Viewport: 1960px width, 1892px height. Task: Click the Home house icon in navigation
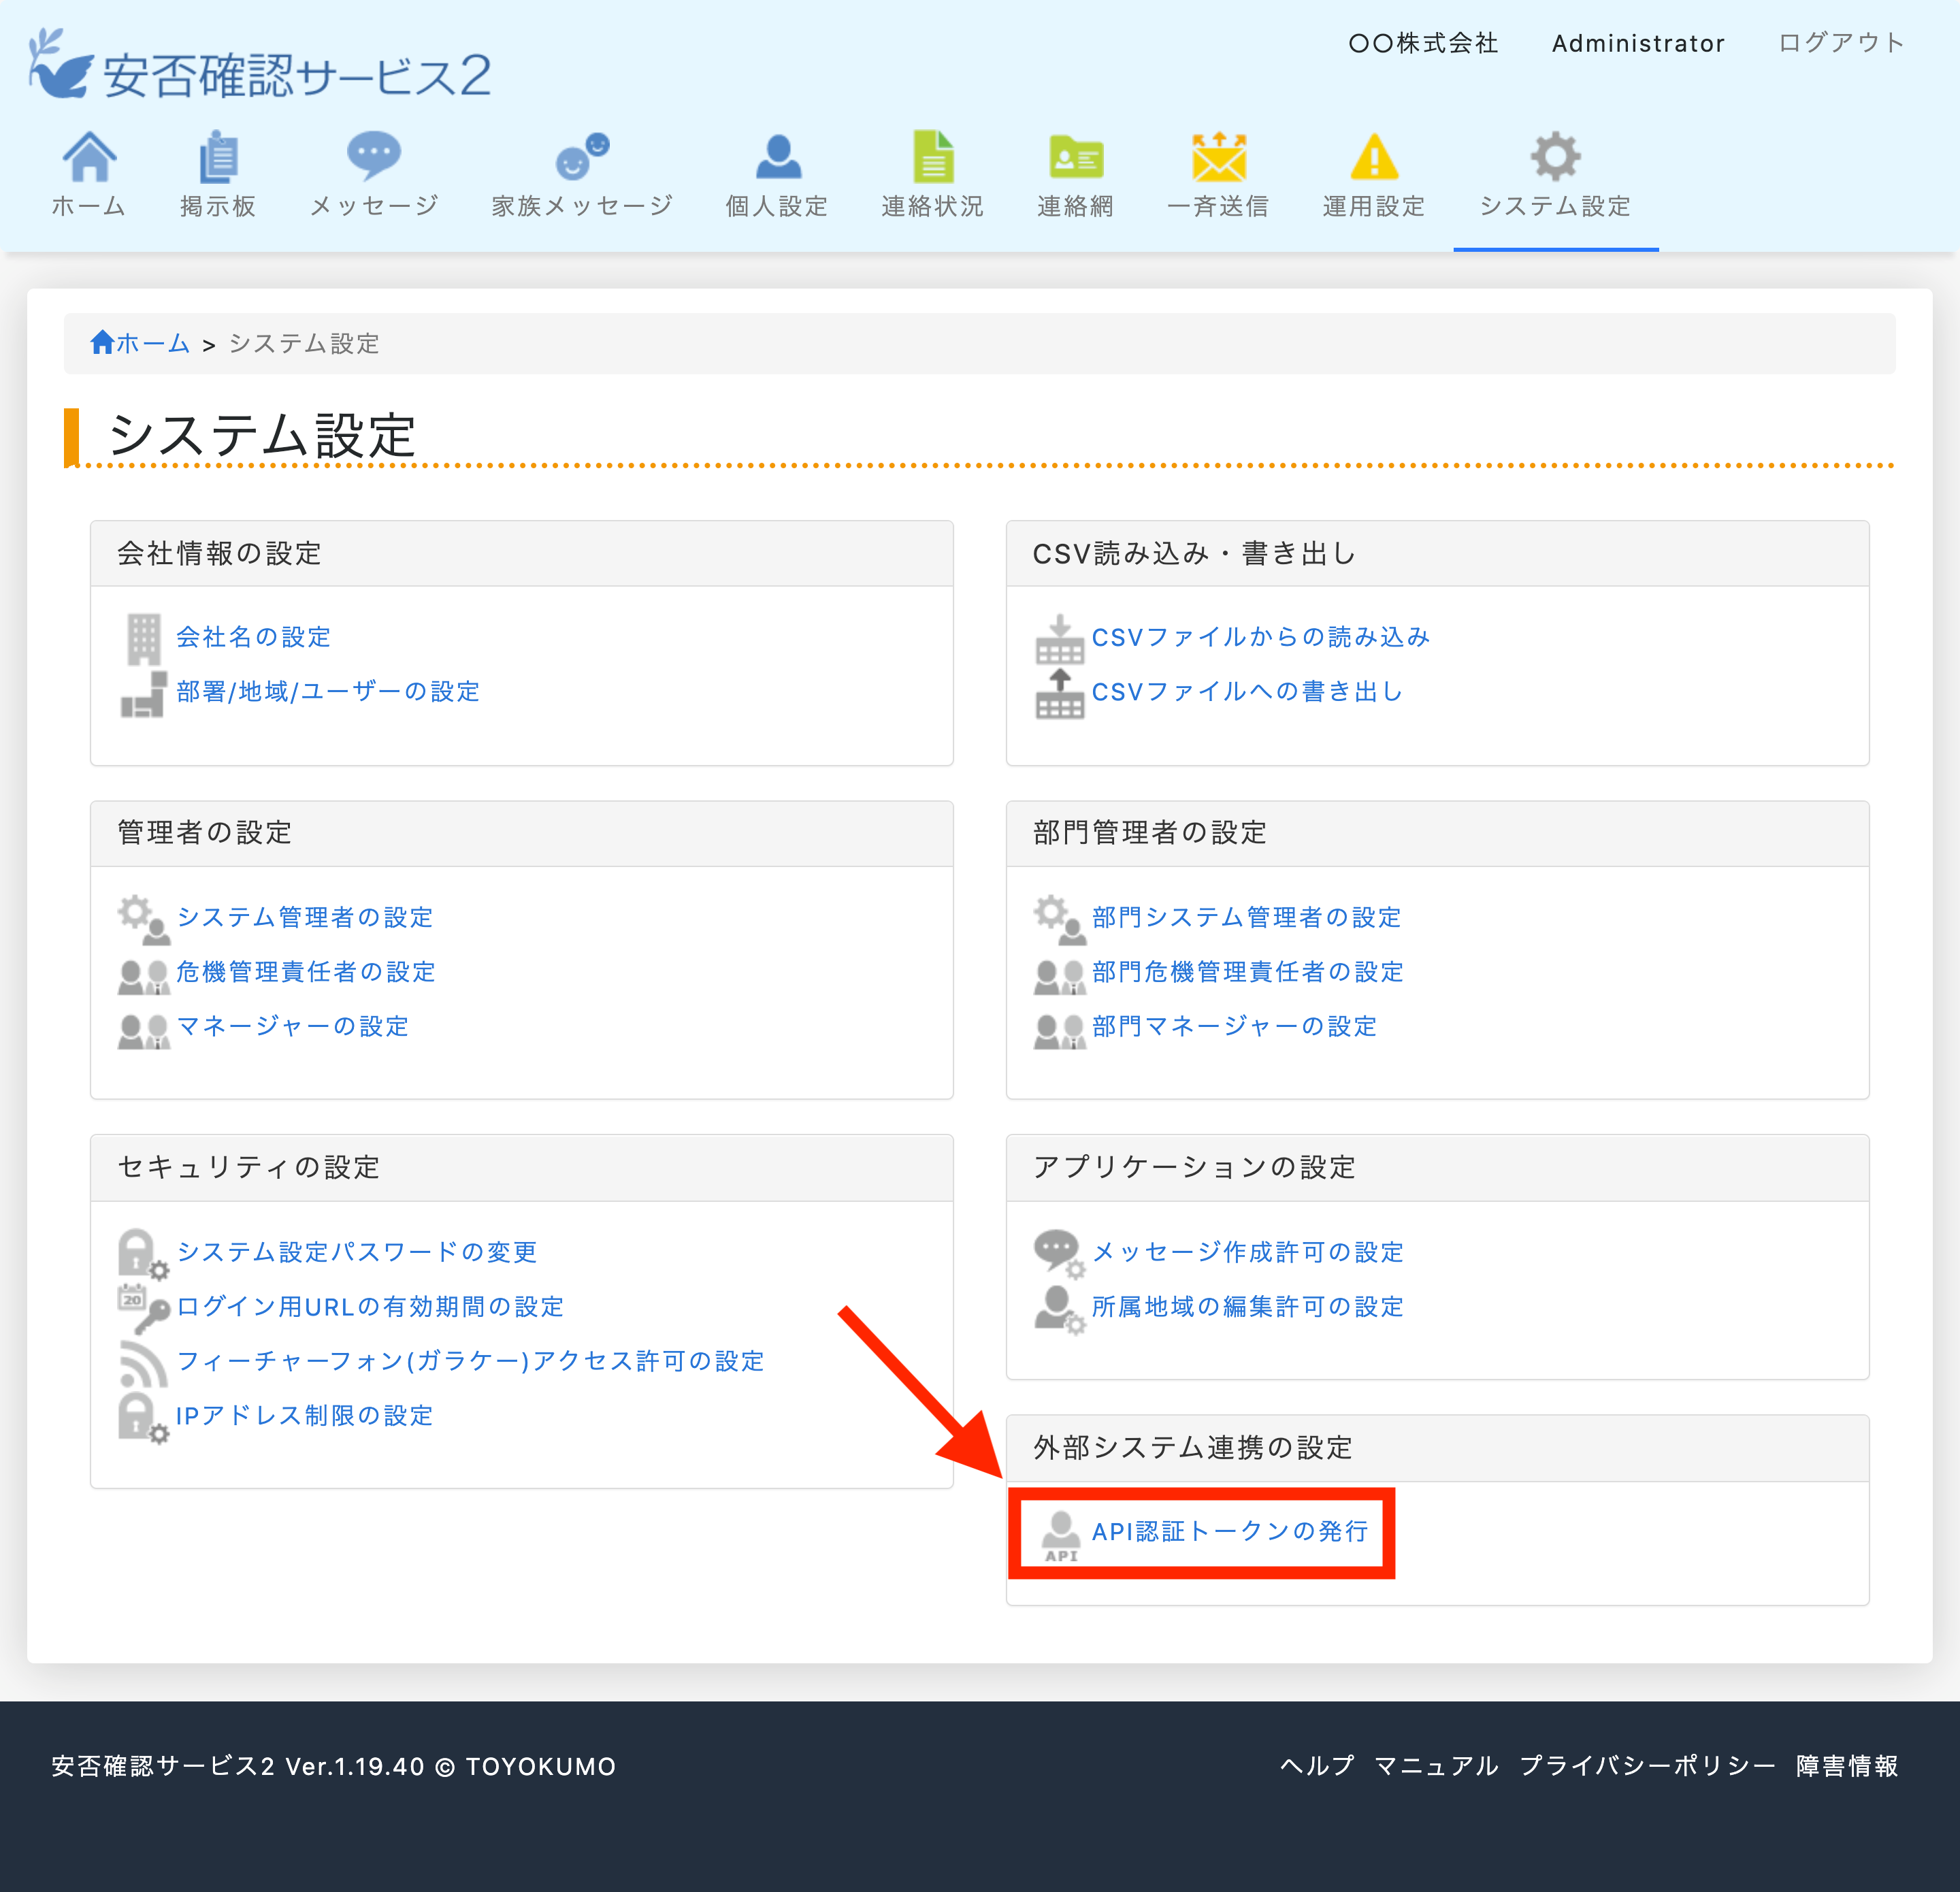[89, 156]
